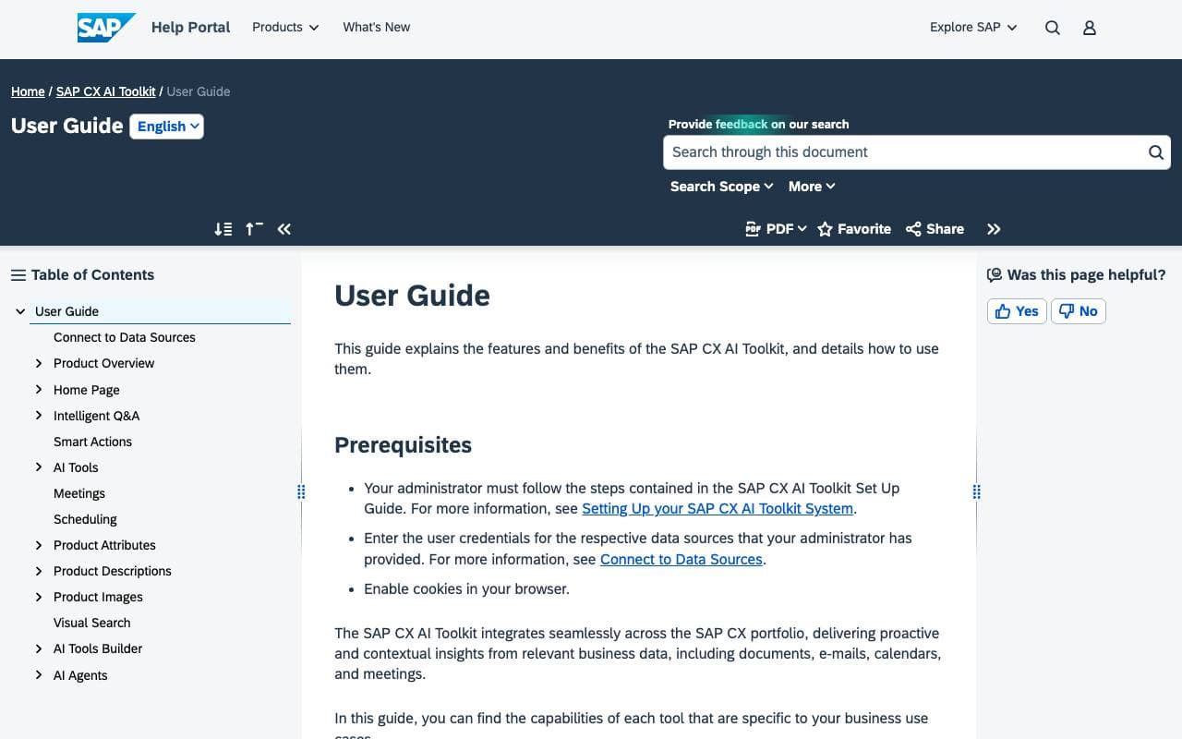Open Connect to Data Sources link in text
This screenshot has height=739, width=1182.
click(x=681, y=560)
